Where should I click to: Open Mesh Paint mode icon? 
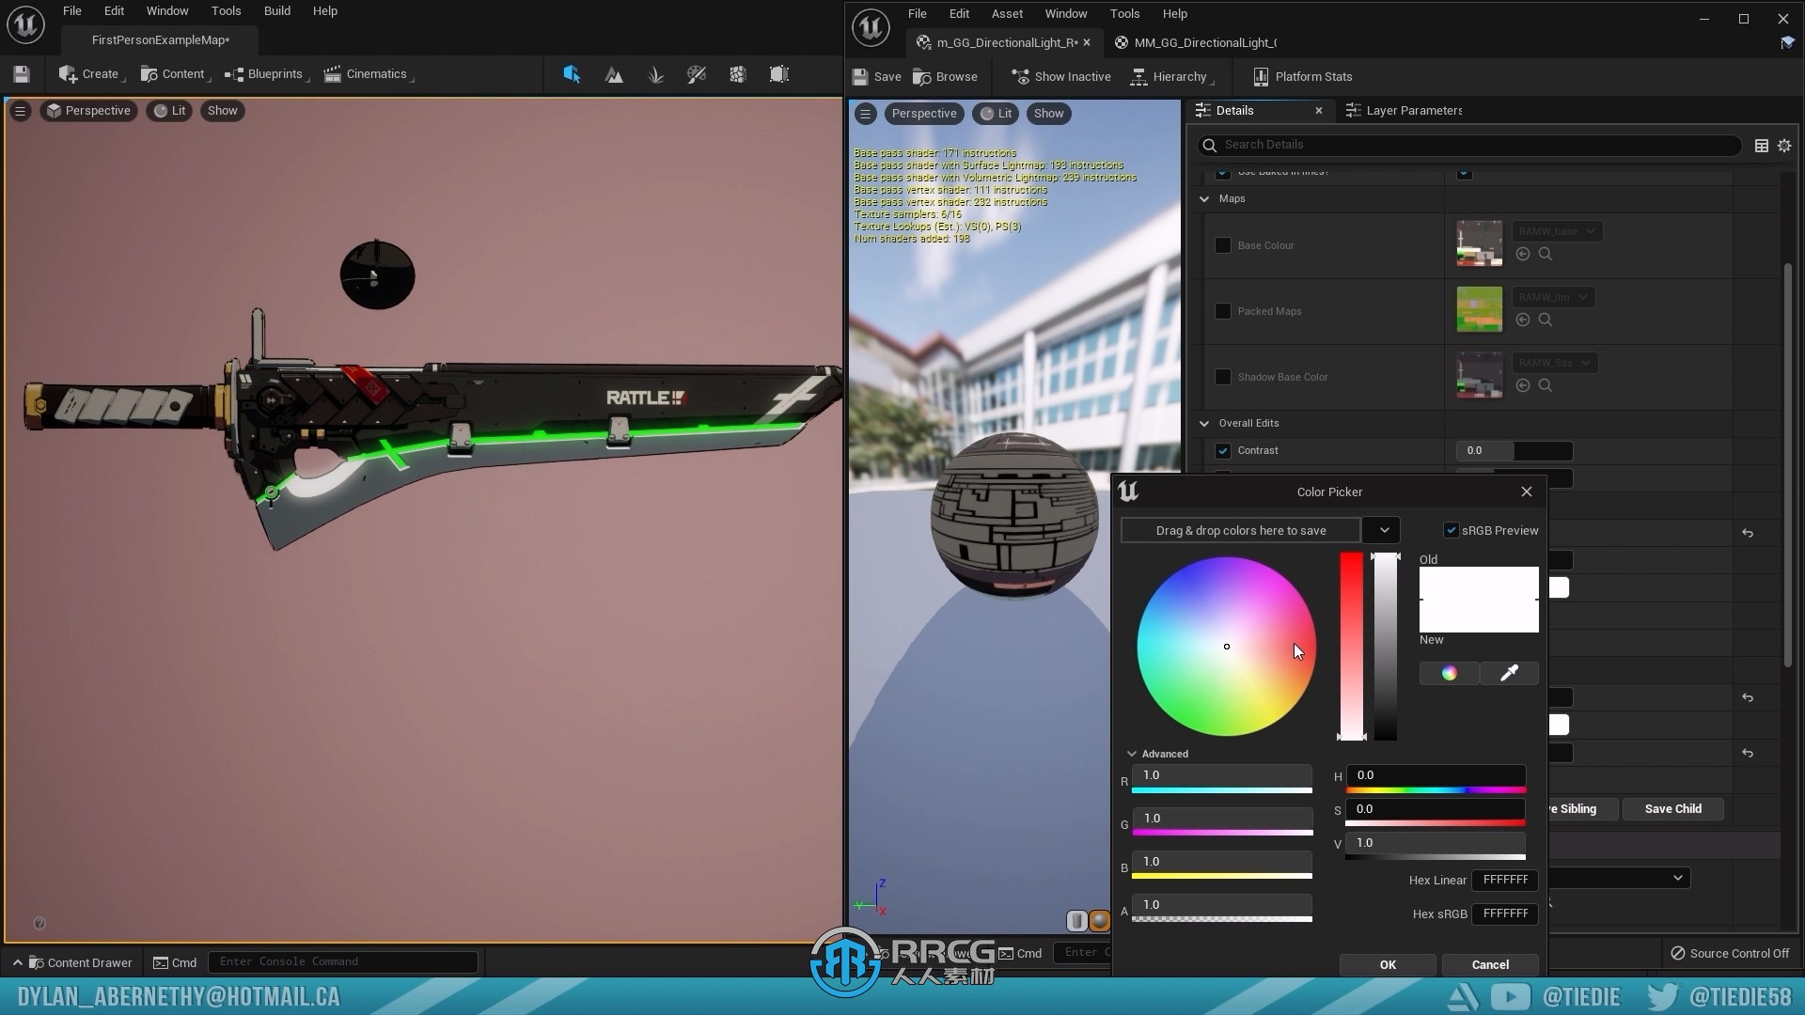click(x=697, y=74)
